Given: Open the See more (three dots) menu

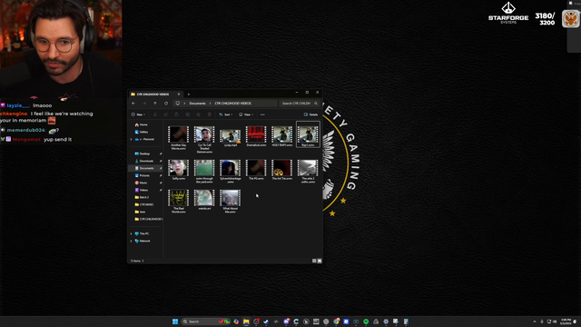Looking at the screenshot, I should 262,114.
